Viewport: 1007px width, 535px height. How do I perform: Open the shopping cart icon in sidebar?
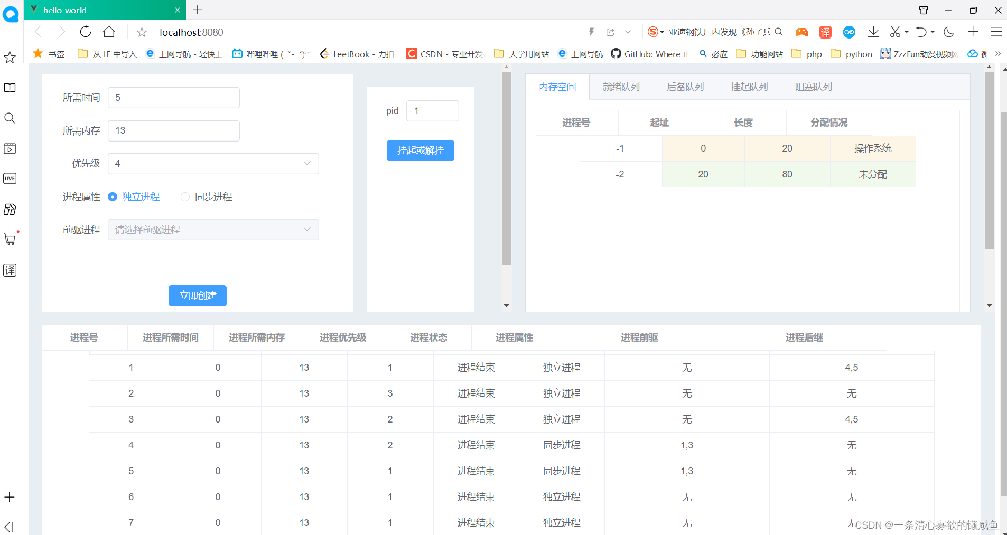tap(10, 239)
